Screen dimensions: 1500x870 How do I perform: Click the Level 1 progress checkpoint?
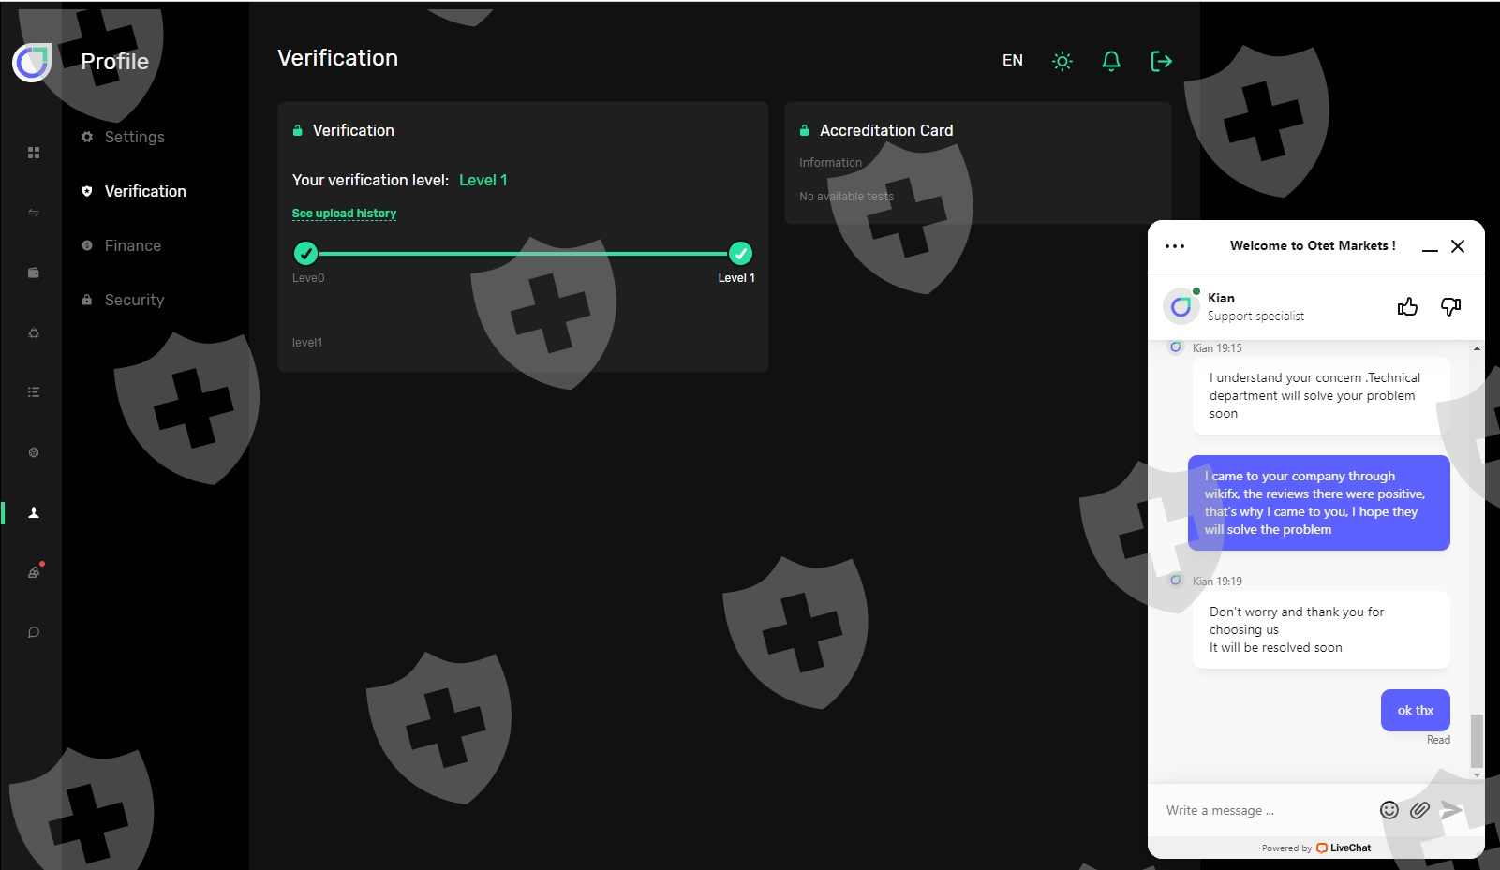click(x=740, y=254)
